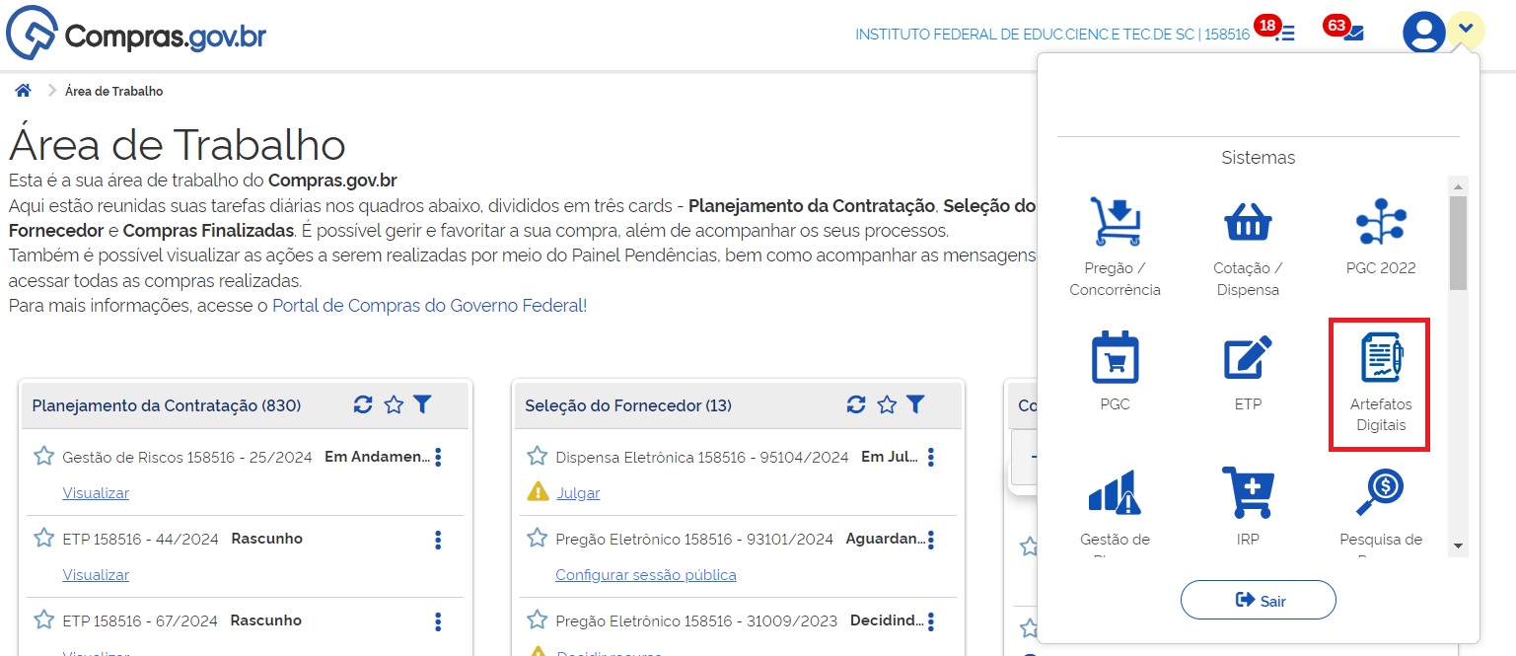Open Portal de Compras do Governo Federal link

click(x=429, y=306)
